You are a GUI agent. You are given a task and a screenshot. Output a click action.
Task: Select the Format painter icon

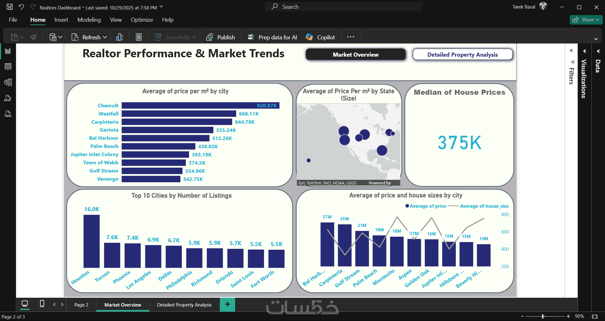(33, 37)
